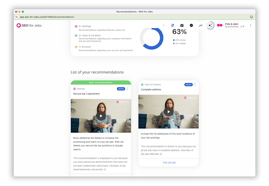Click the BusinessFlex plan label
Viewport: 269px width, 186px height.
[x=232, y=27]
